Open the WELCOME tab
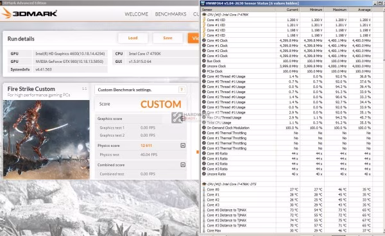The image size is (385, 236). pos(136,14)
